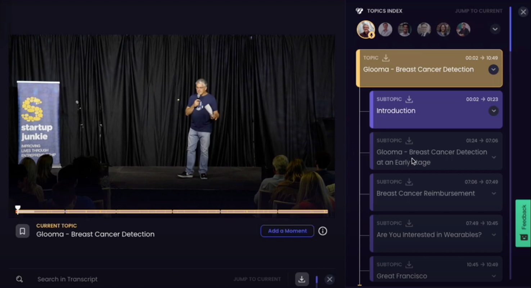Close the Topics Index panel
This screenshot has height=288, width=531.
coord(523,12)
